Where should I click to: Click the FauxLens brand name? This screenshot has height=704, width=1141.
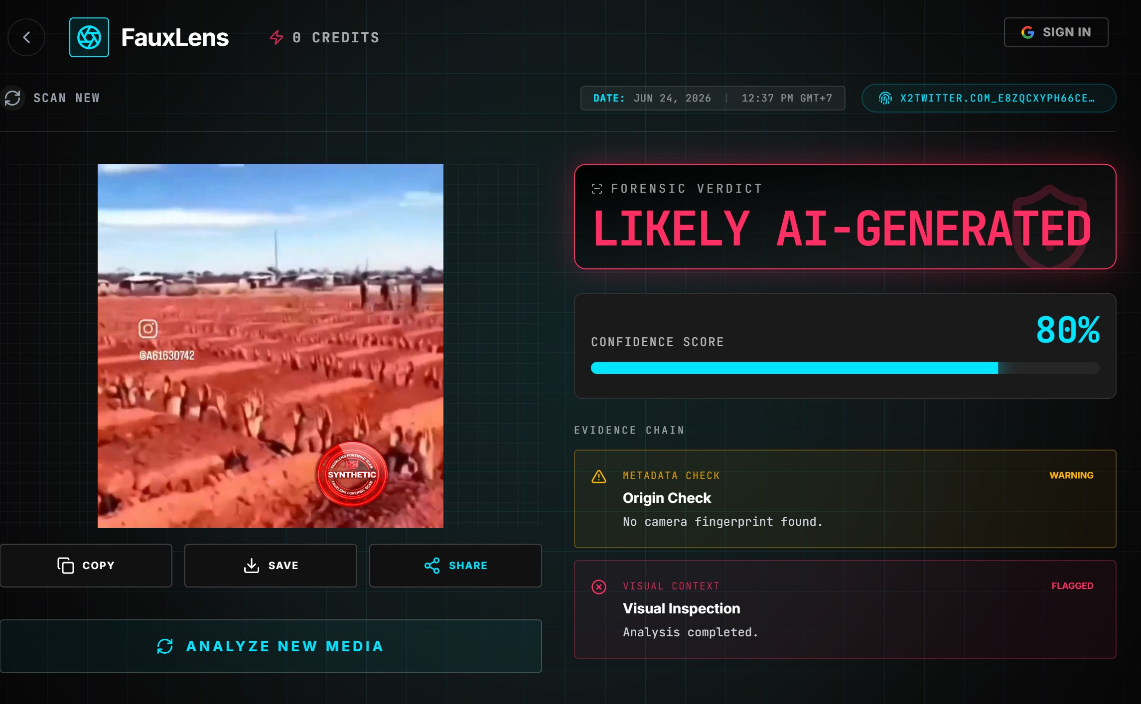tap(175, 37)
